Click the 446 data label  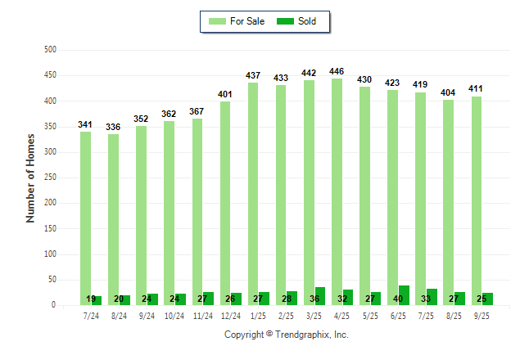337,71
